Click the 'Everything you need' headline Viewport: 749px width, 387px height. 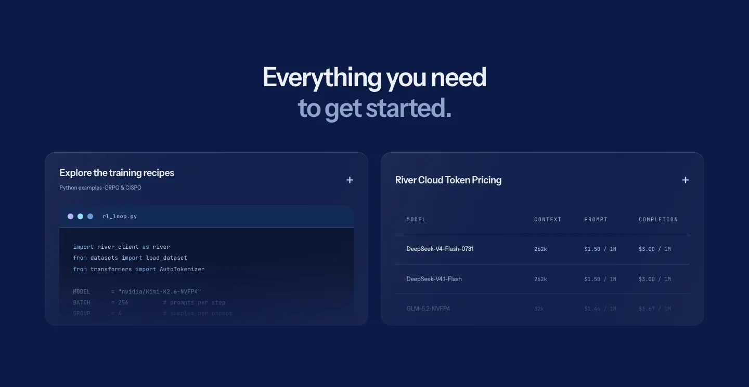click(374, 77)
